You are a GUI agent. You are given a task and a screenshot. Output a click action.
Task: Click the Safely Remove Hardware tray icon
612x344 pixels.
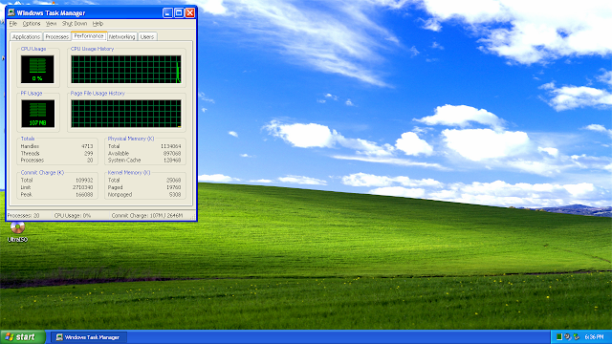(576, 336)
